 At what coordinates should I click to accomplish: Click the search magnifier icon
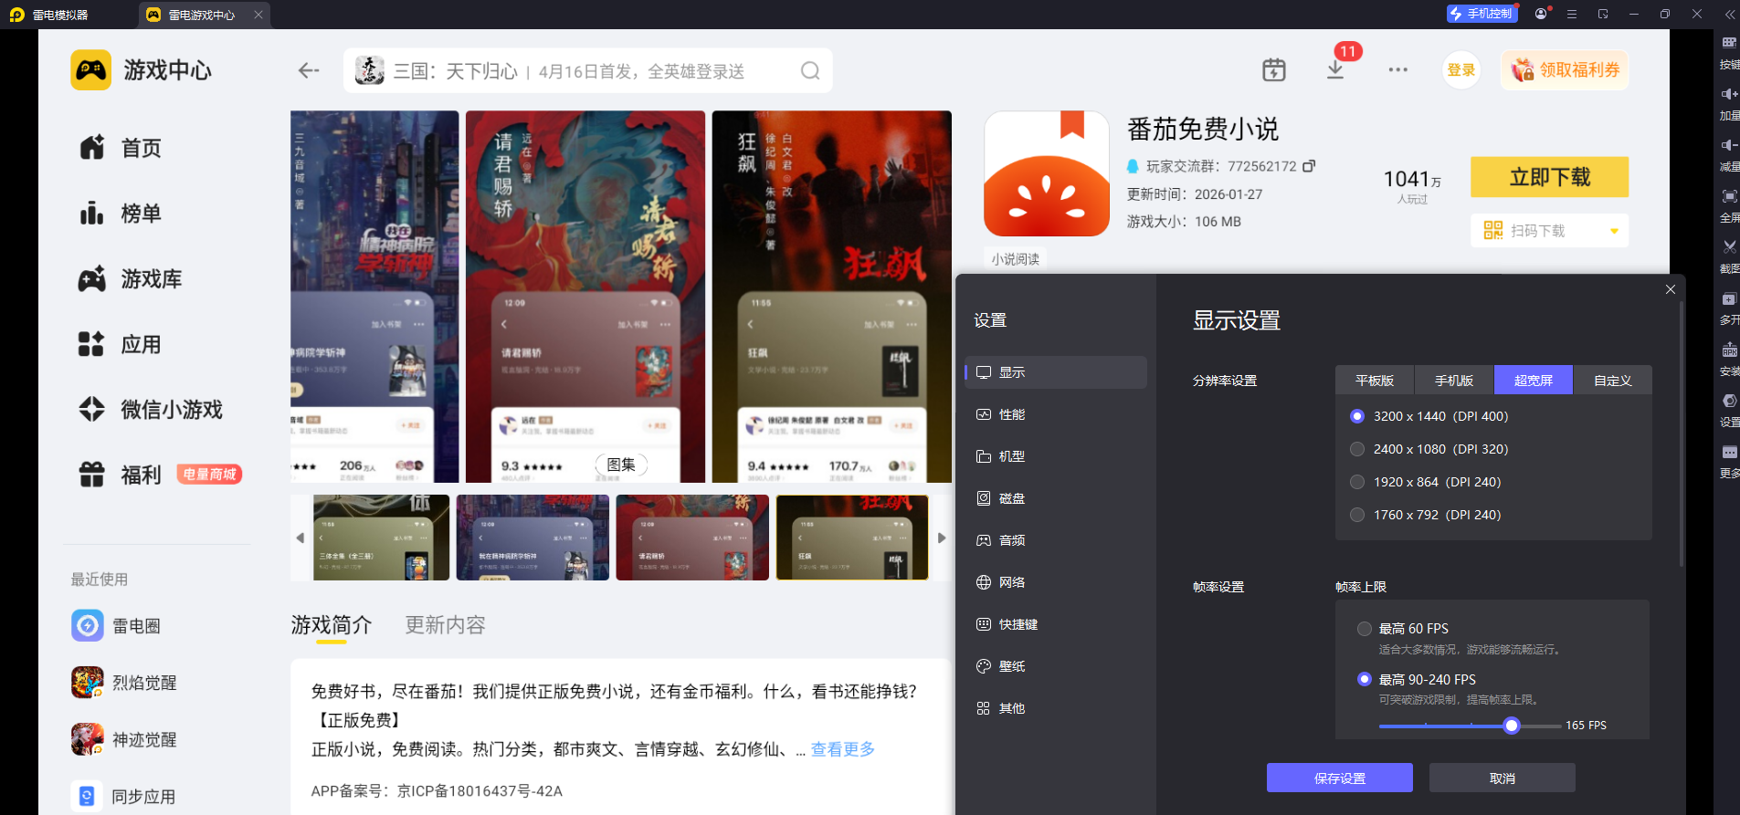click(x=809, y=70)
